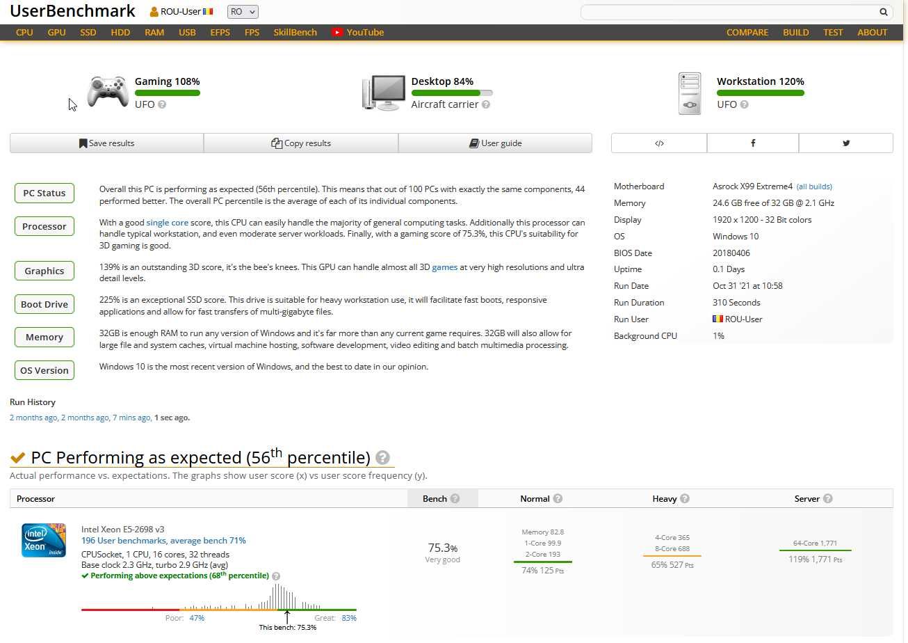Click the gaming controller icon
The height and width of the screenshot is (643, 908).
click(x=107, y=93)
